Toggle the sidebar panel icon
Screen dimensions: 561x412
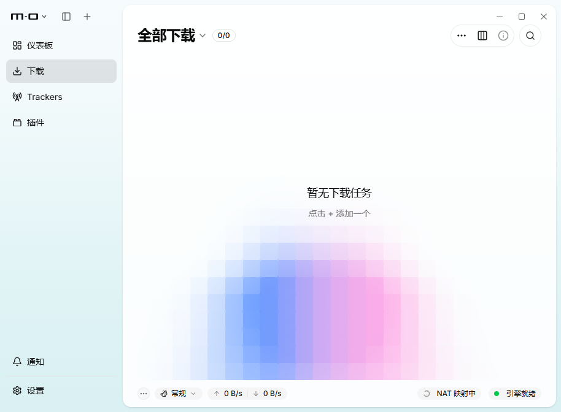[66, 17]
